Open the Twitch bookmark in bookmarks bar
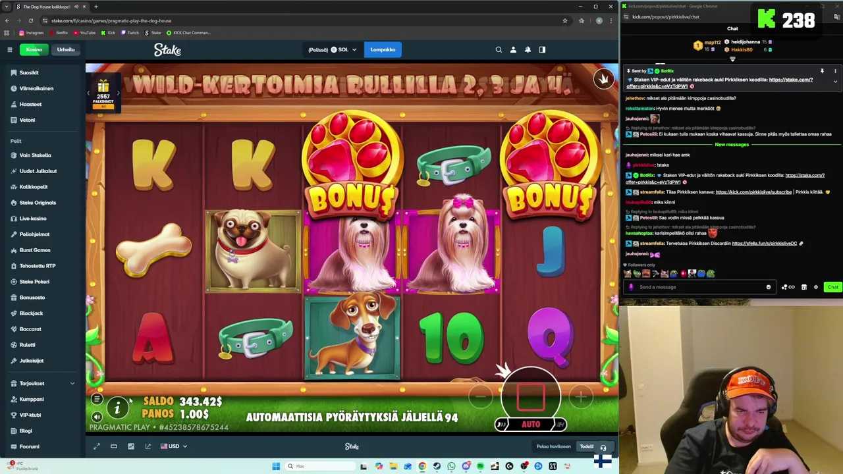This screenshot has width=843, height=474. pos(130,32)
